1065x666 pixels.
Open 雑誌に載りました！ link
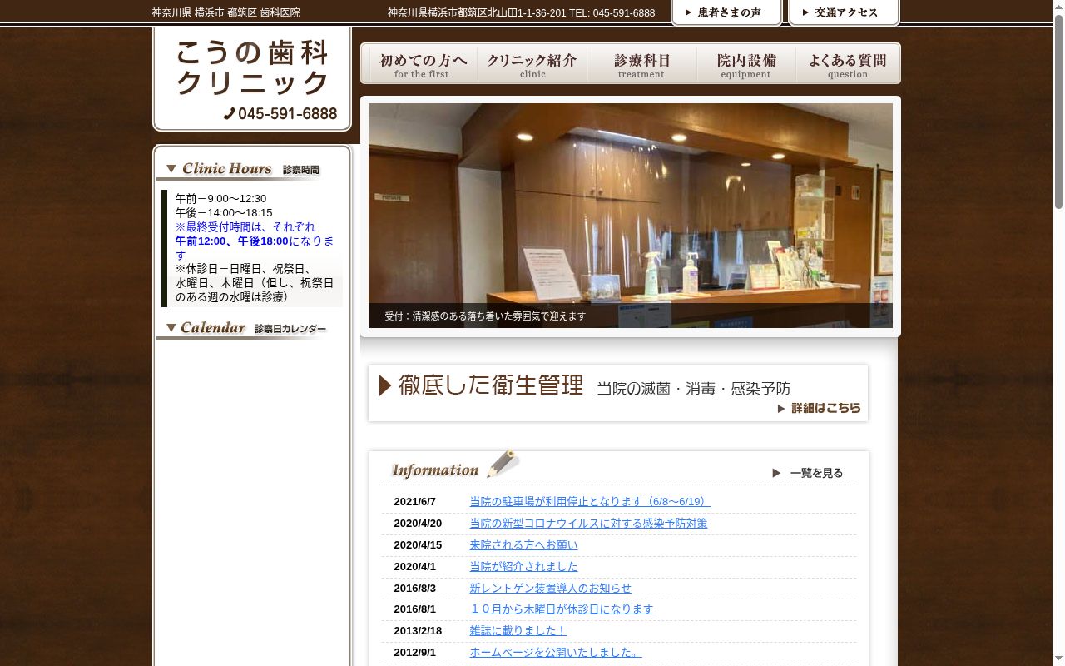click(518, 630)
